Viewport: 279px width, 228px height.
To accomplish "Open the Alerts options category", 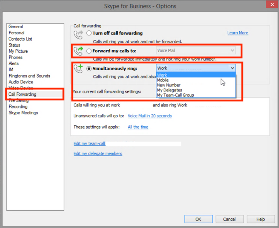I will pyautogui.click(x=14, y=64).
